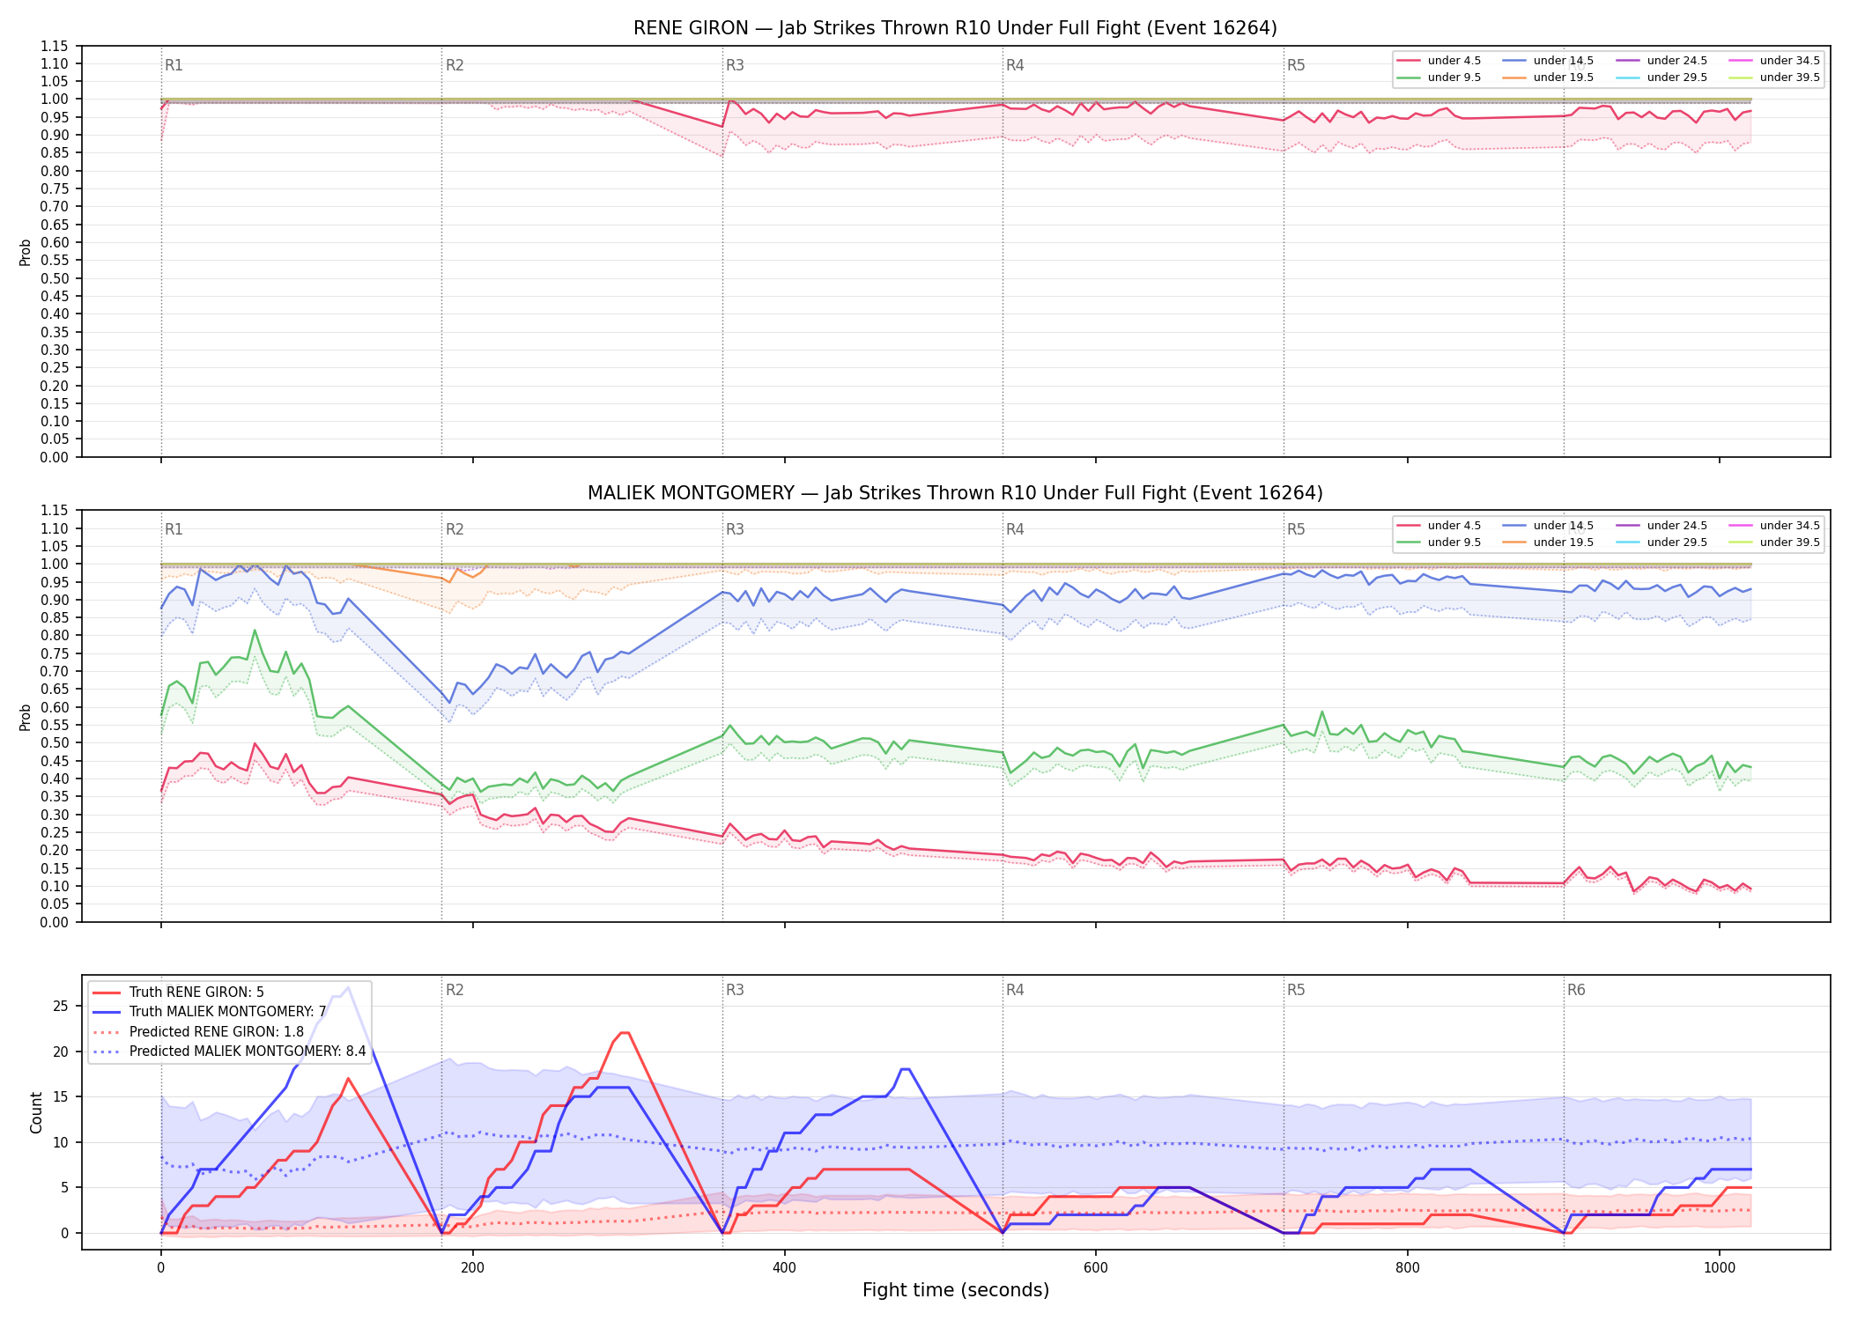
Task: Click the R2 round marker in the Count chart
Action: pos(455,990)
